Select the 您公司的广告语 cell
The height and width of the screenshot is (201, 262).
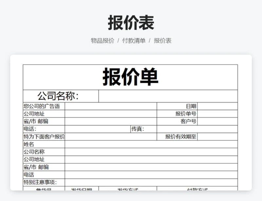(44, 106)
